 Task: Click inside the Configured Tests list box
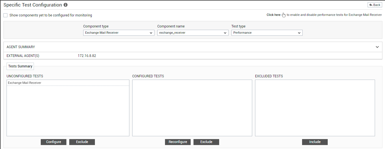[x=192, y=108]
